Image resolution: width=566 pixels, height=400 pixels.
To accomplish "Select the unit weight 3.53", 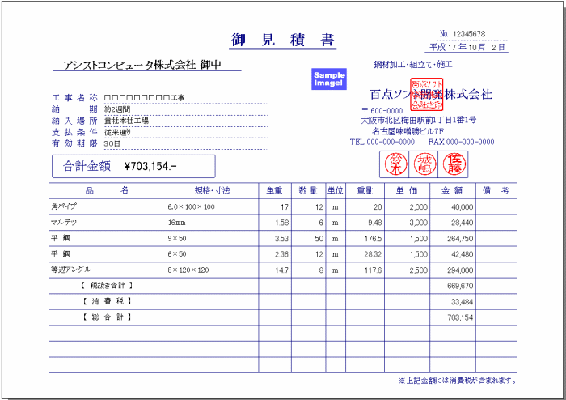I will pos(282,239).
